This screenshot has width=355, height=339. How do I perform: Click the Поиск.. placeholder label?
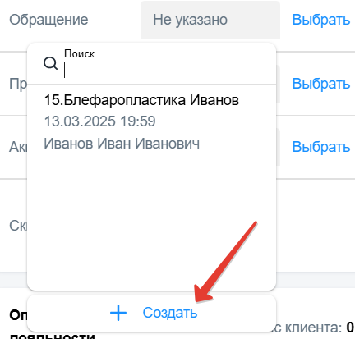82,54
